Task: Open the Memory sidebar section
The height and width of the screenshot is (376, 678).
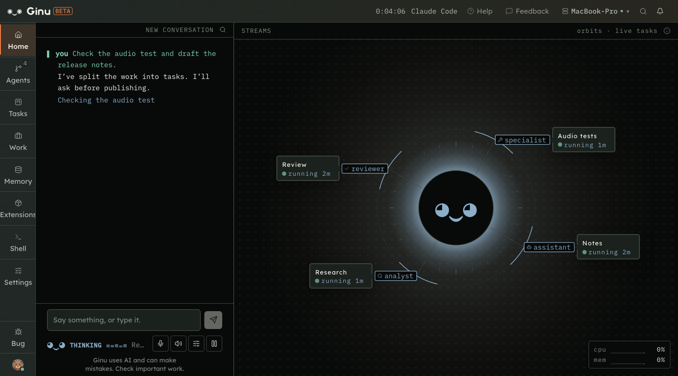Action: (18, 175)
